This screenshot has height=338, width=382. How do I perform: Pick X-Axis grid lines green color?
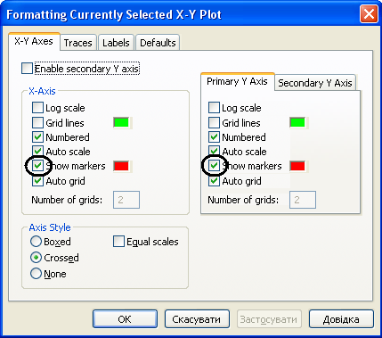(121, 122)
